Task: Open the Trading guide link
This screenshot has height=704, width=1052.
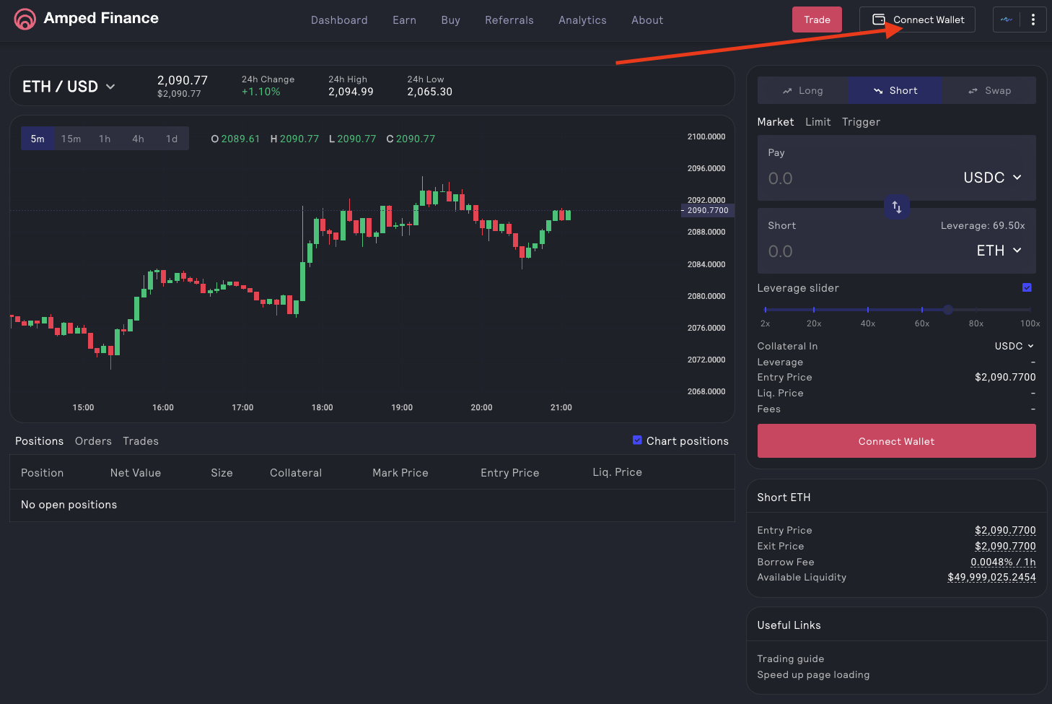Action: click(790, 659)
